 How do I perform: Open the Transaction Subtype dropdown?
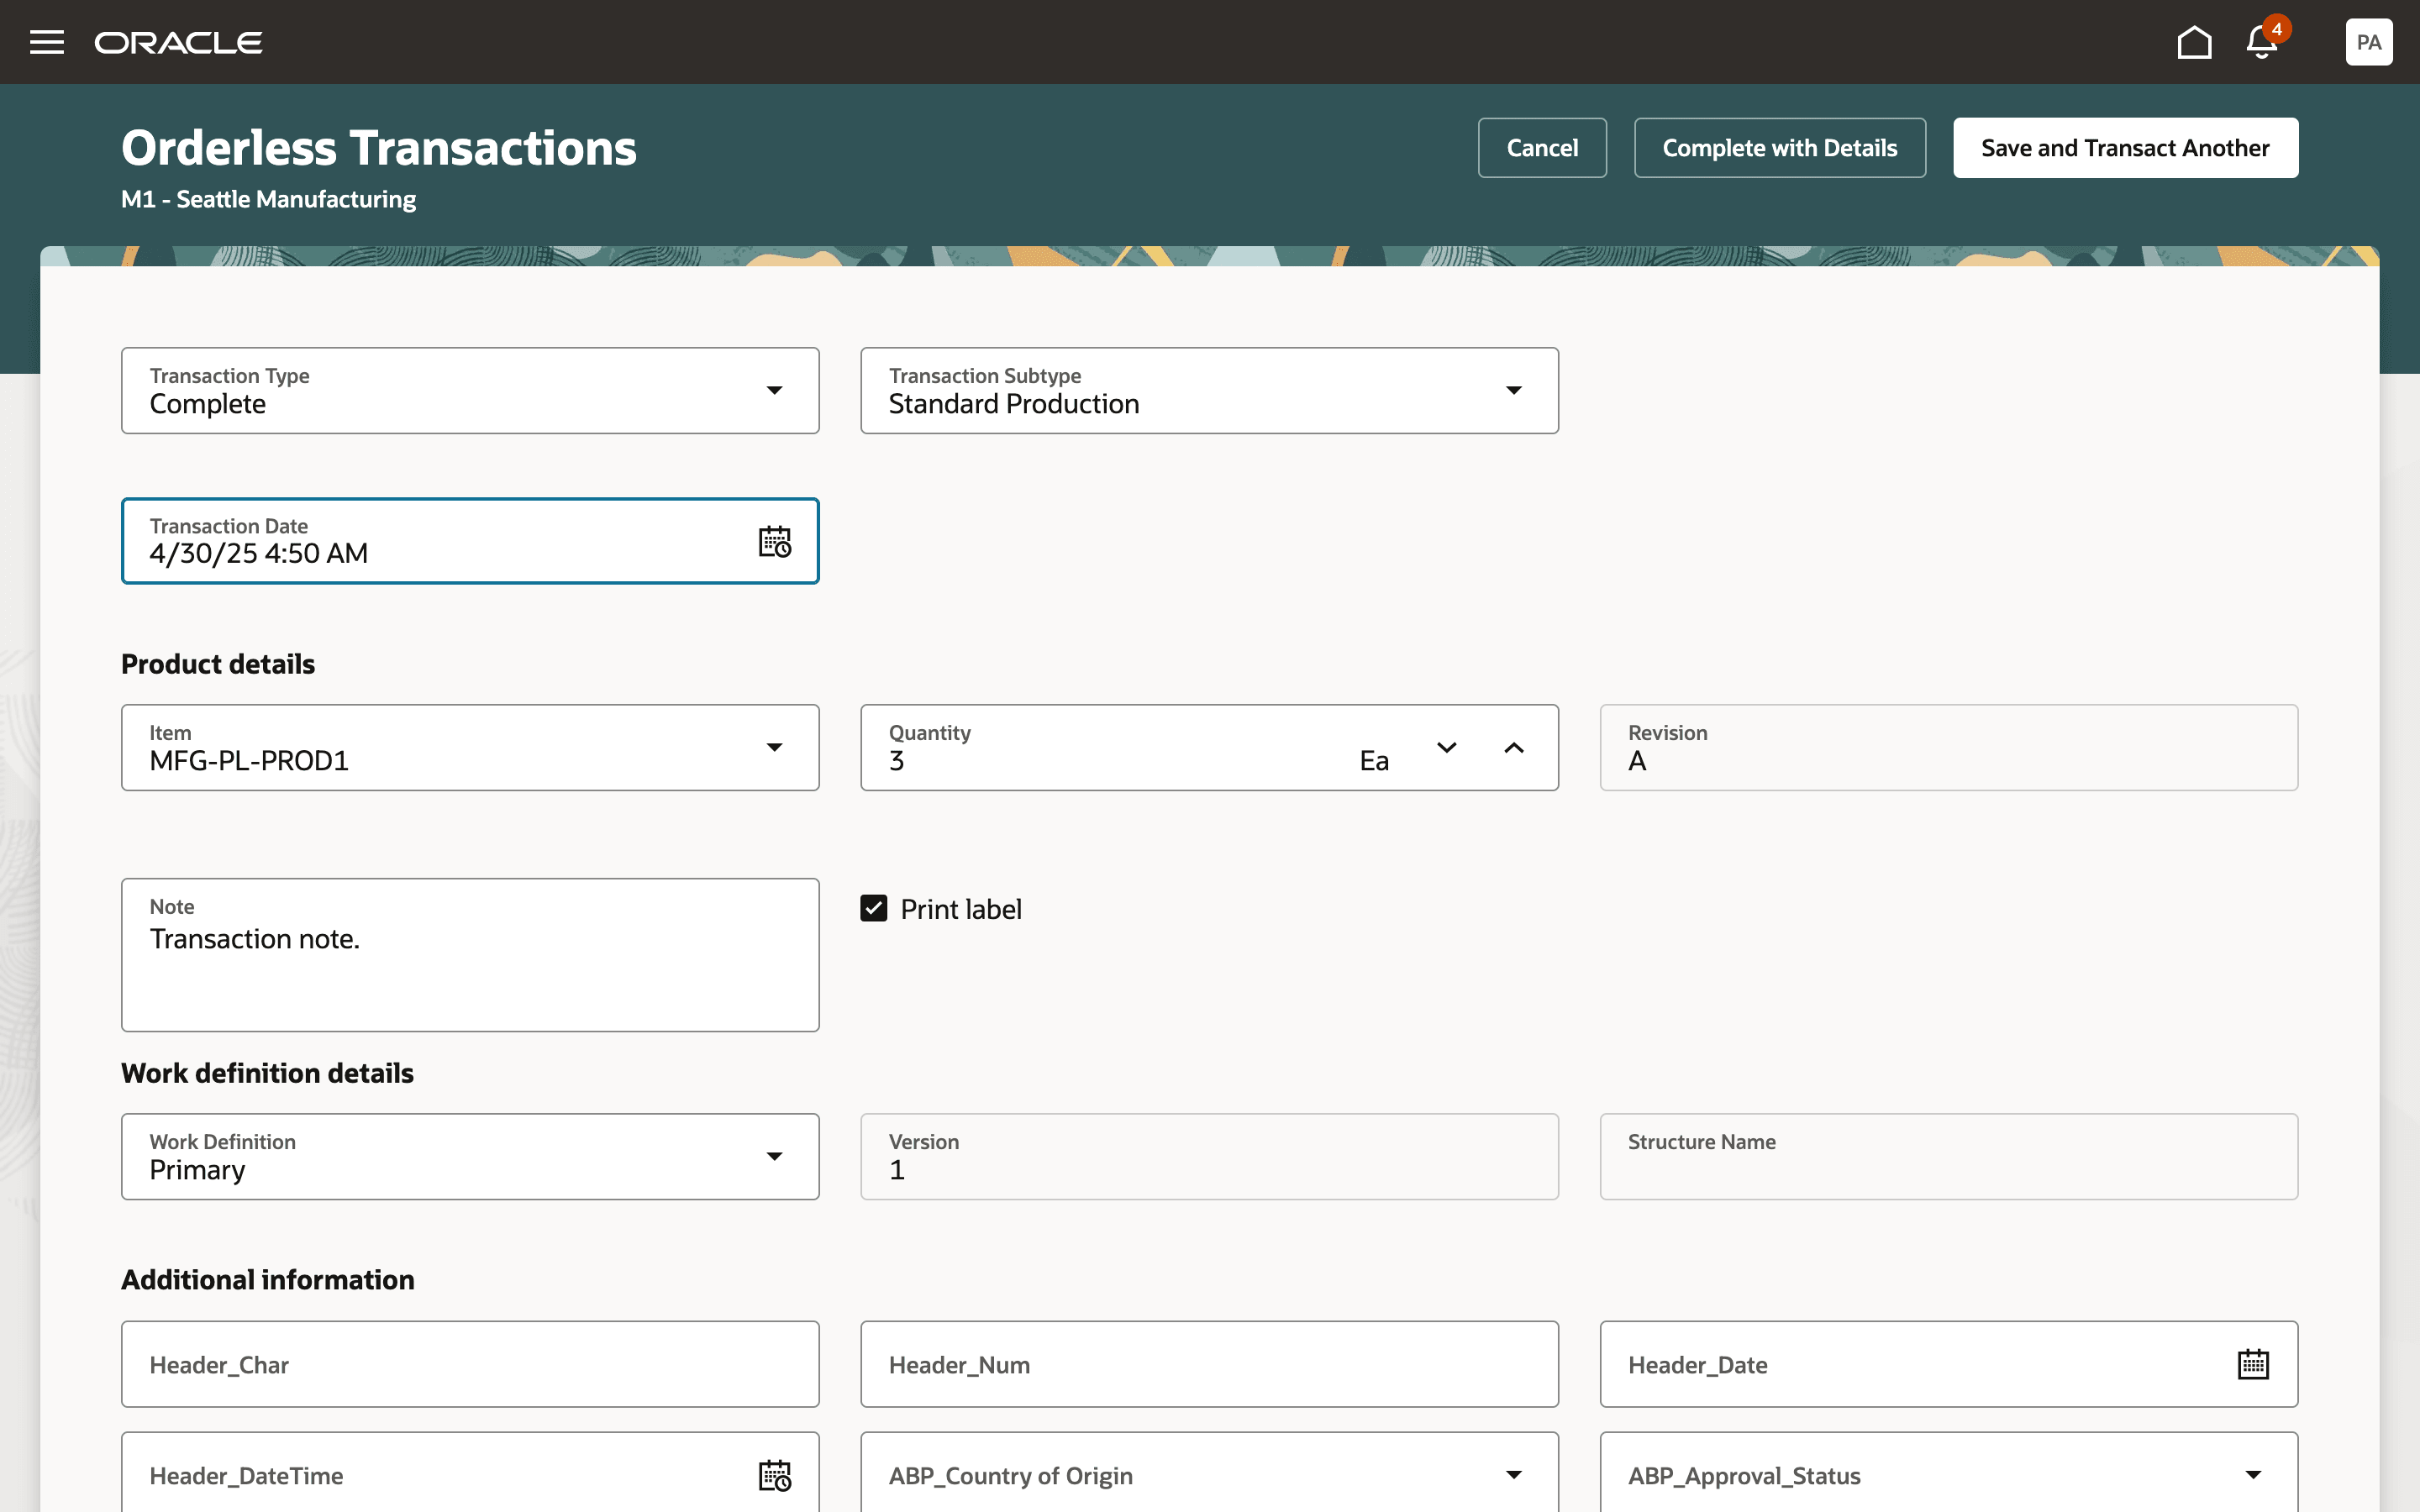[1515, 390]
